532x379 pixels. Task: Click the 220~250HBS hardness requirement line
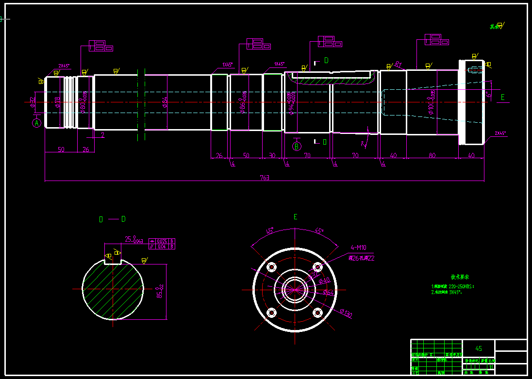(x=452, y=286)
